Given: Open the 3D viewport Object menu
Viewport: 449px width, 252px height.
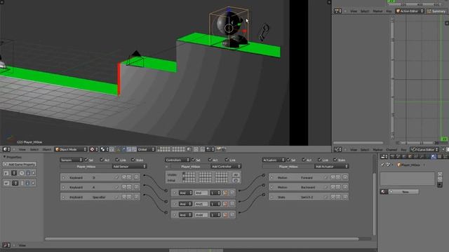Looking at the screenshot, I should tap(47, 149).
